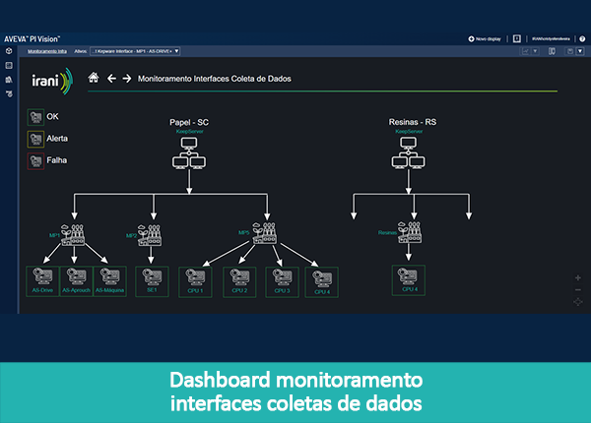The height and width of the screenshot is (423, 591).
Task: Open the Attributes pane icon in left sidebar
Action: coord(9,80)
